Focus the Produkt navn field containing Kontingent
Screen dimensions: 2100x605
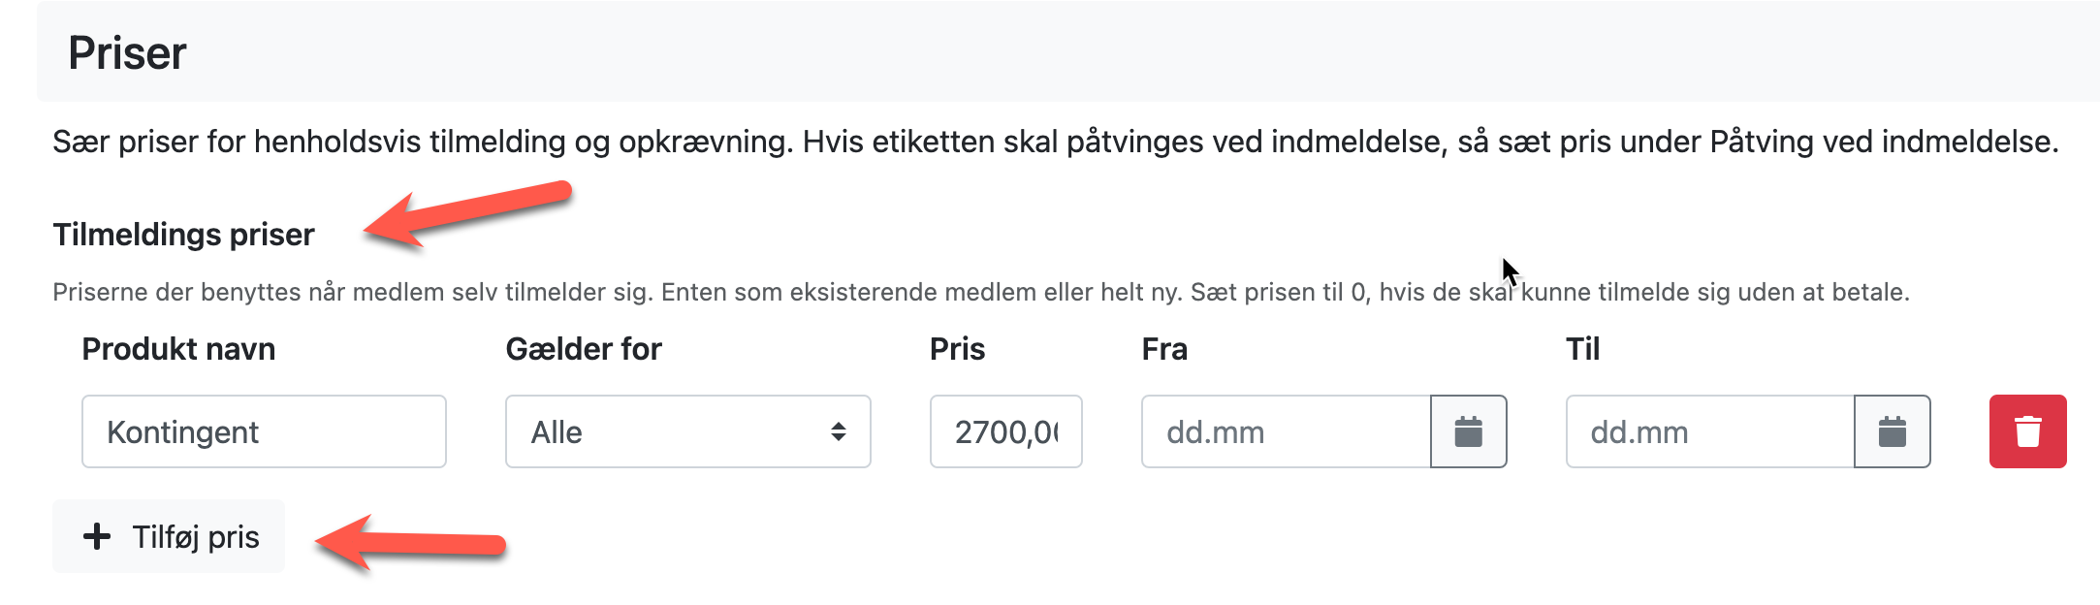264,431
